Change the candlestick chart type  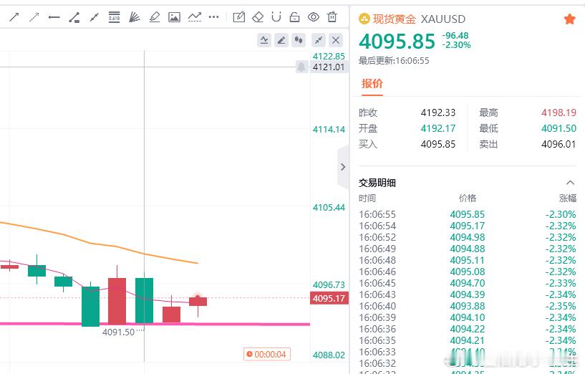(x=299, y=40)
